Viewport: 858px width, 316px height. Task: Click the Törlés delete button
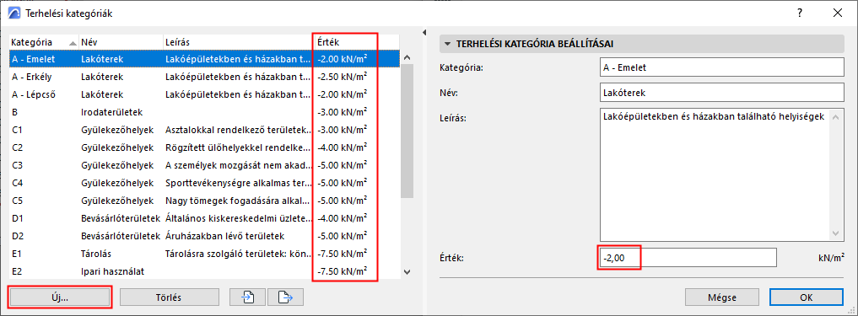(x=170, y=297)
